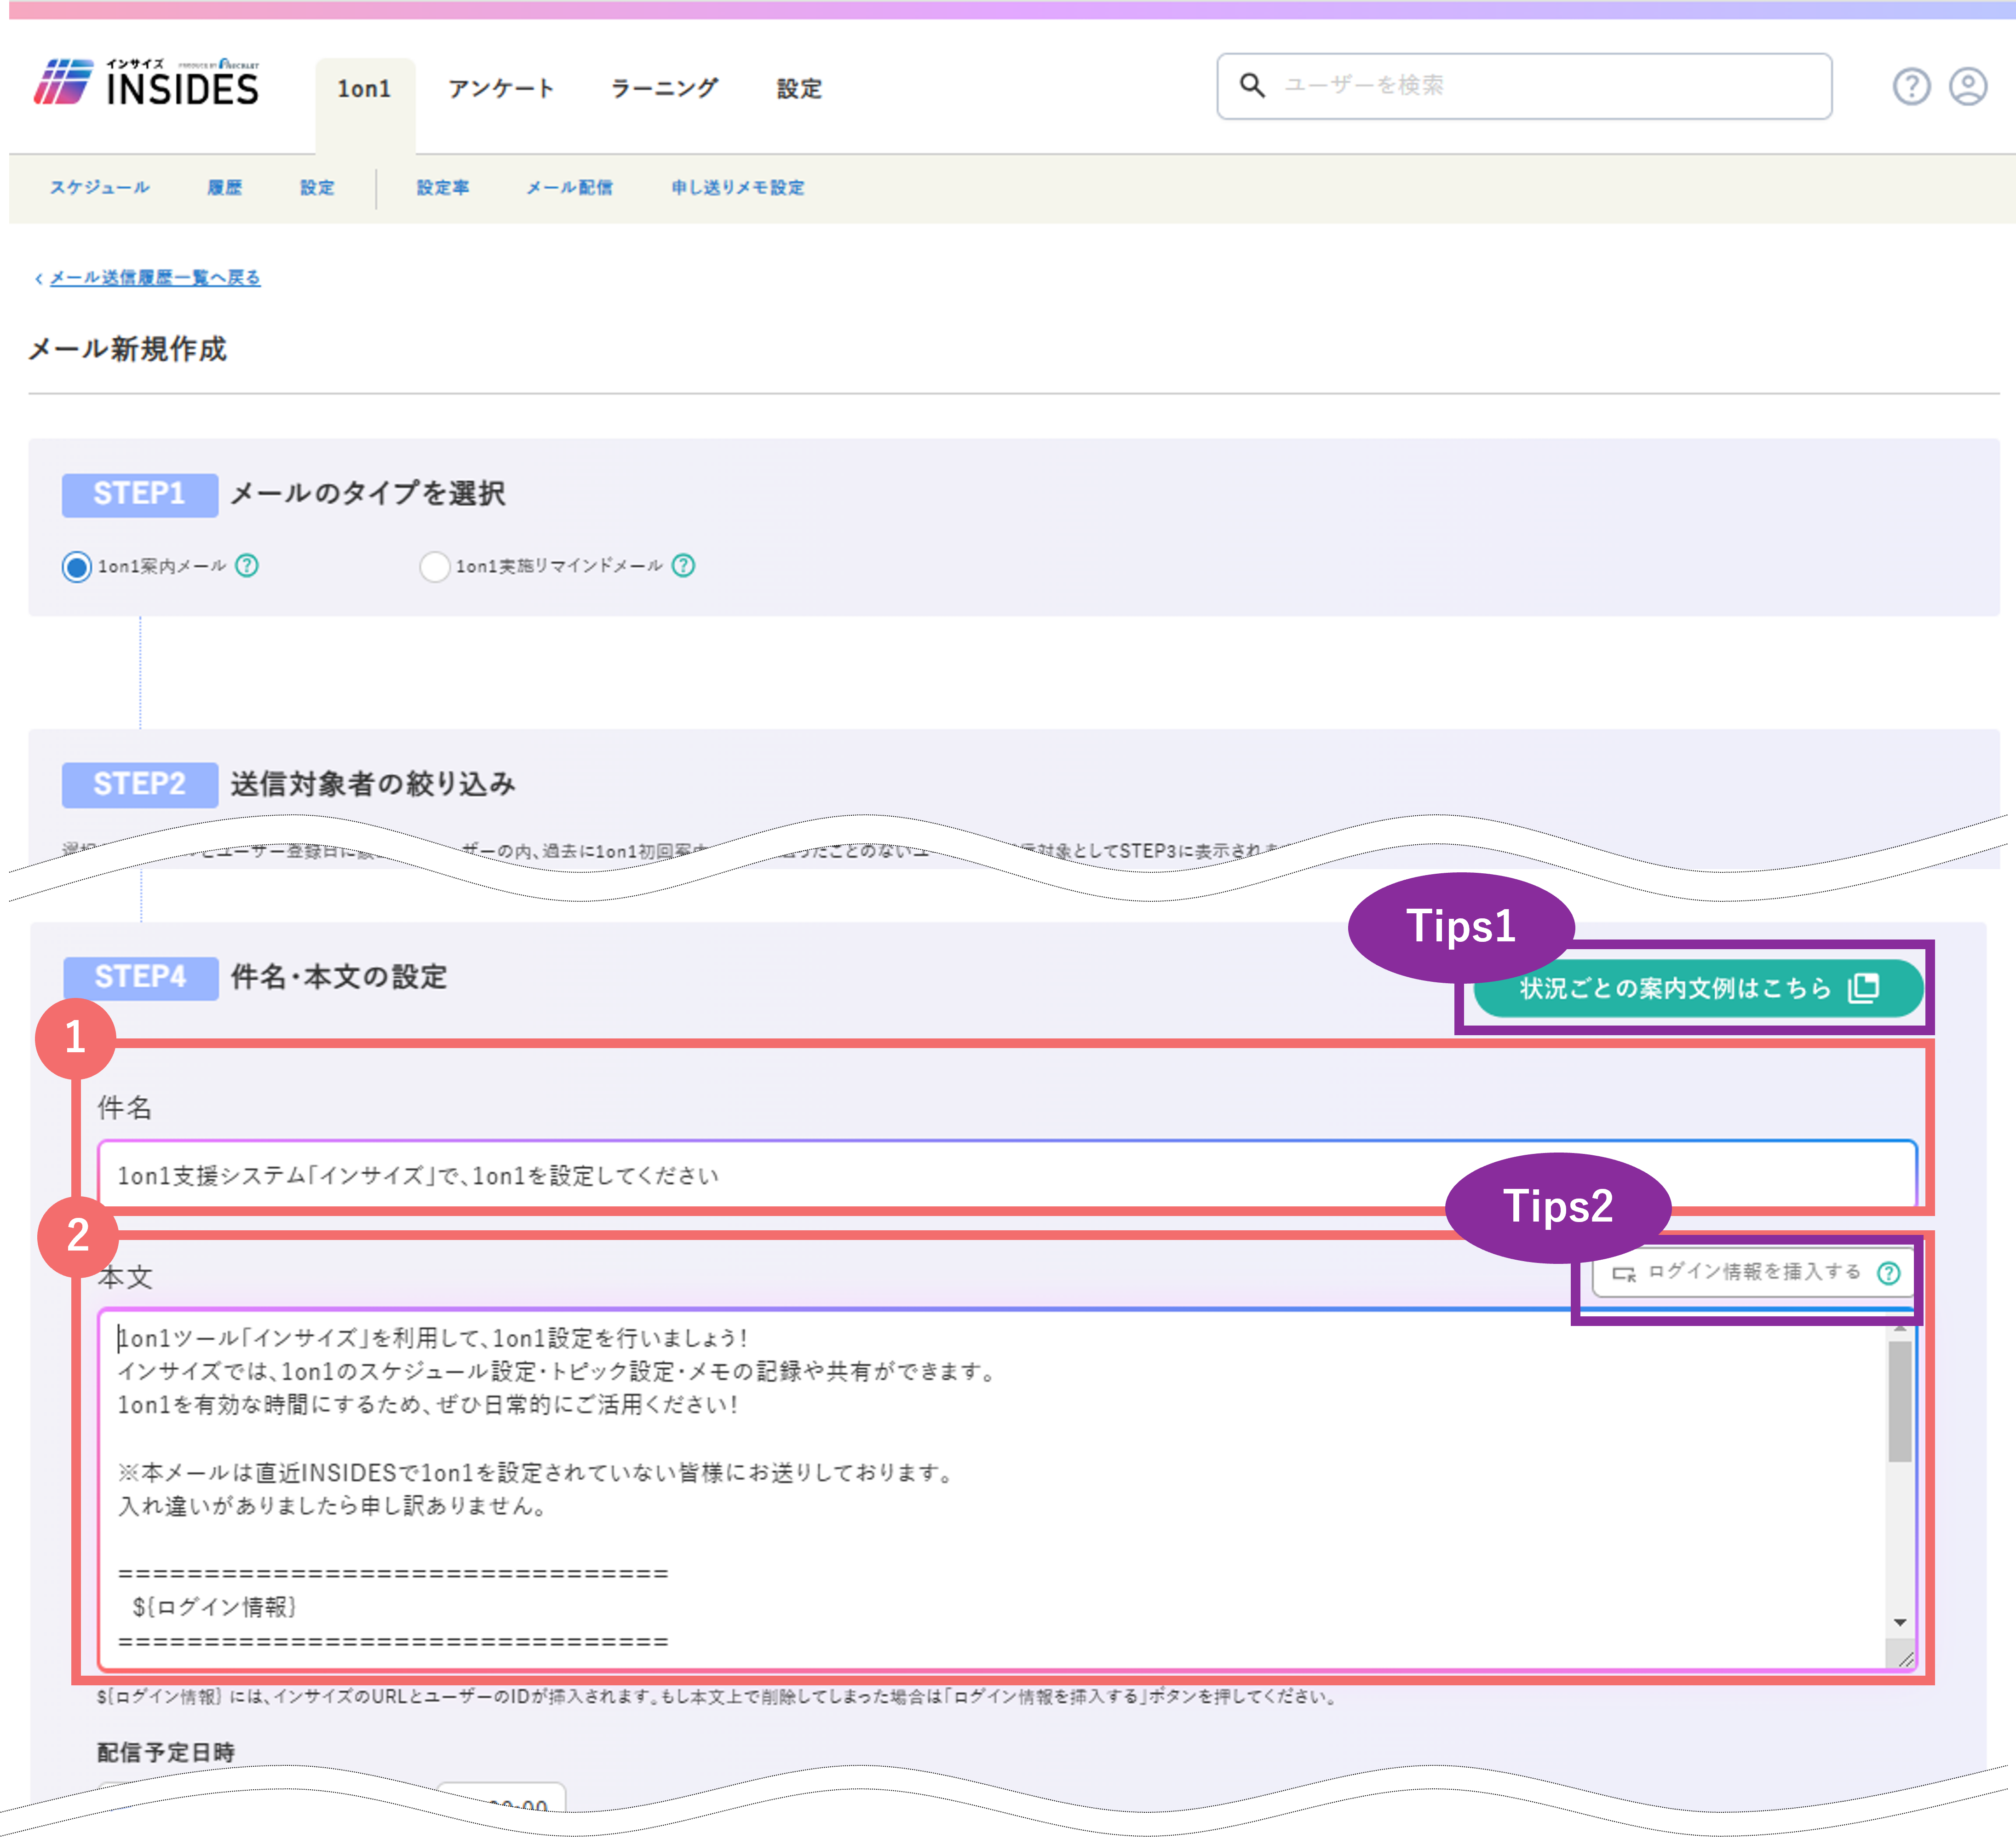Viewport: 2016px width, 1839px height.
Task: Open 設定 in the submenu bar
Action: (317, 187)
